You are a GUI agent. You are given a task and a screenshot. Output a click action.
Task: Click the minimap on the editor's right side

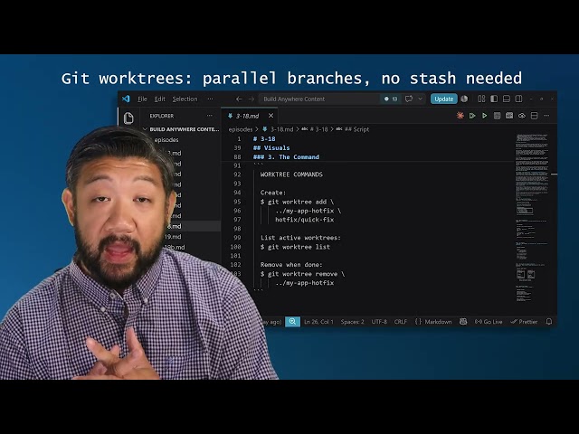tap(532, 218)
